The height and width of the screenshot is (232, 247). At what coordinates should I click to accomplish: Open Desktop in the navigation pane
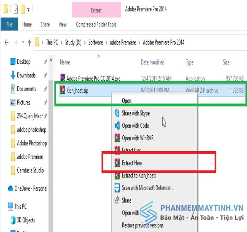(x=24, y=62)
